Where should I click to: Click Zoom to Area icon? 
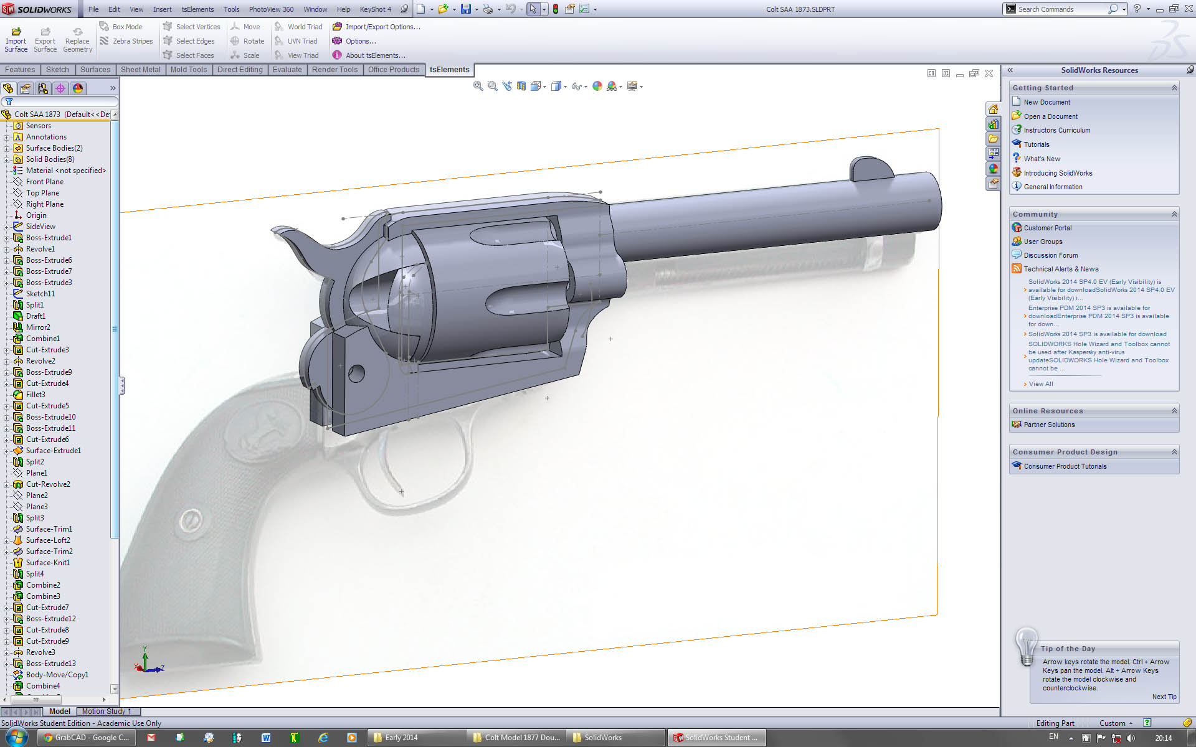click(492, 87)
